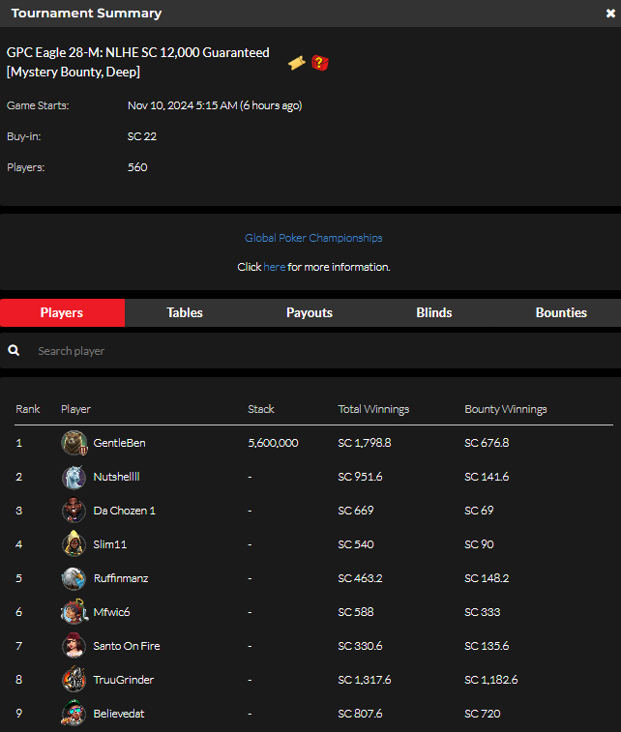The width and height of the screenshot is (621, 732).
Task: Select player name Nutshellll
Action: 116,477
